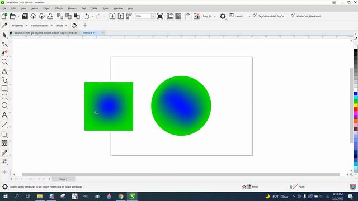Screen dimensions: 358x201
Task: Click the Open folder icon
Action: click(x=13, y=16)
